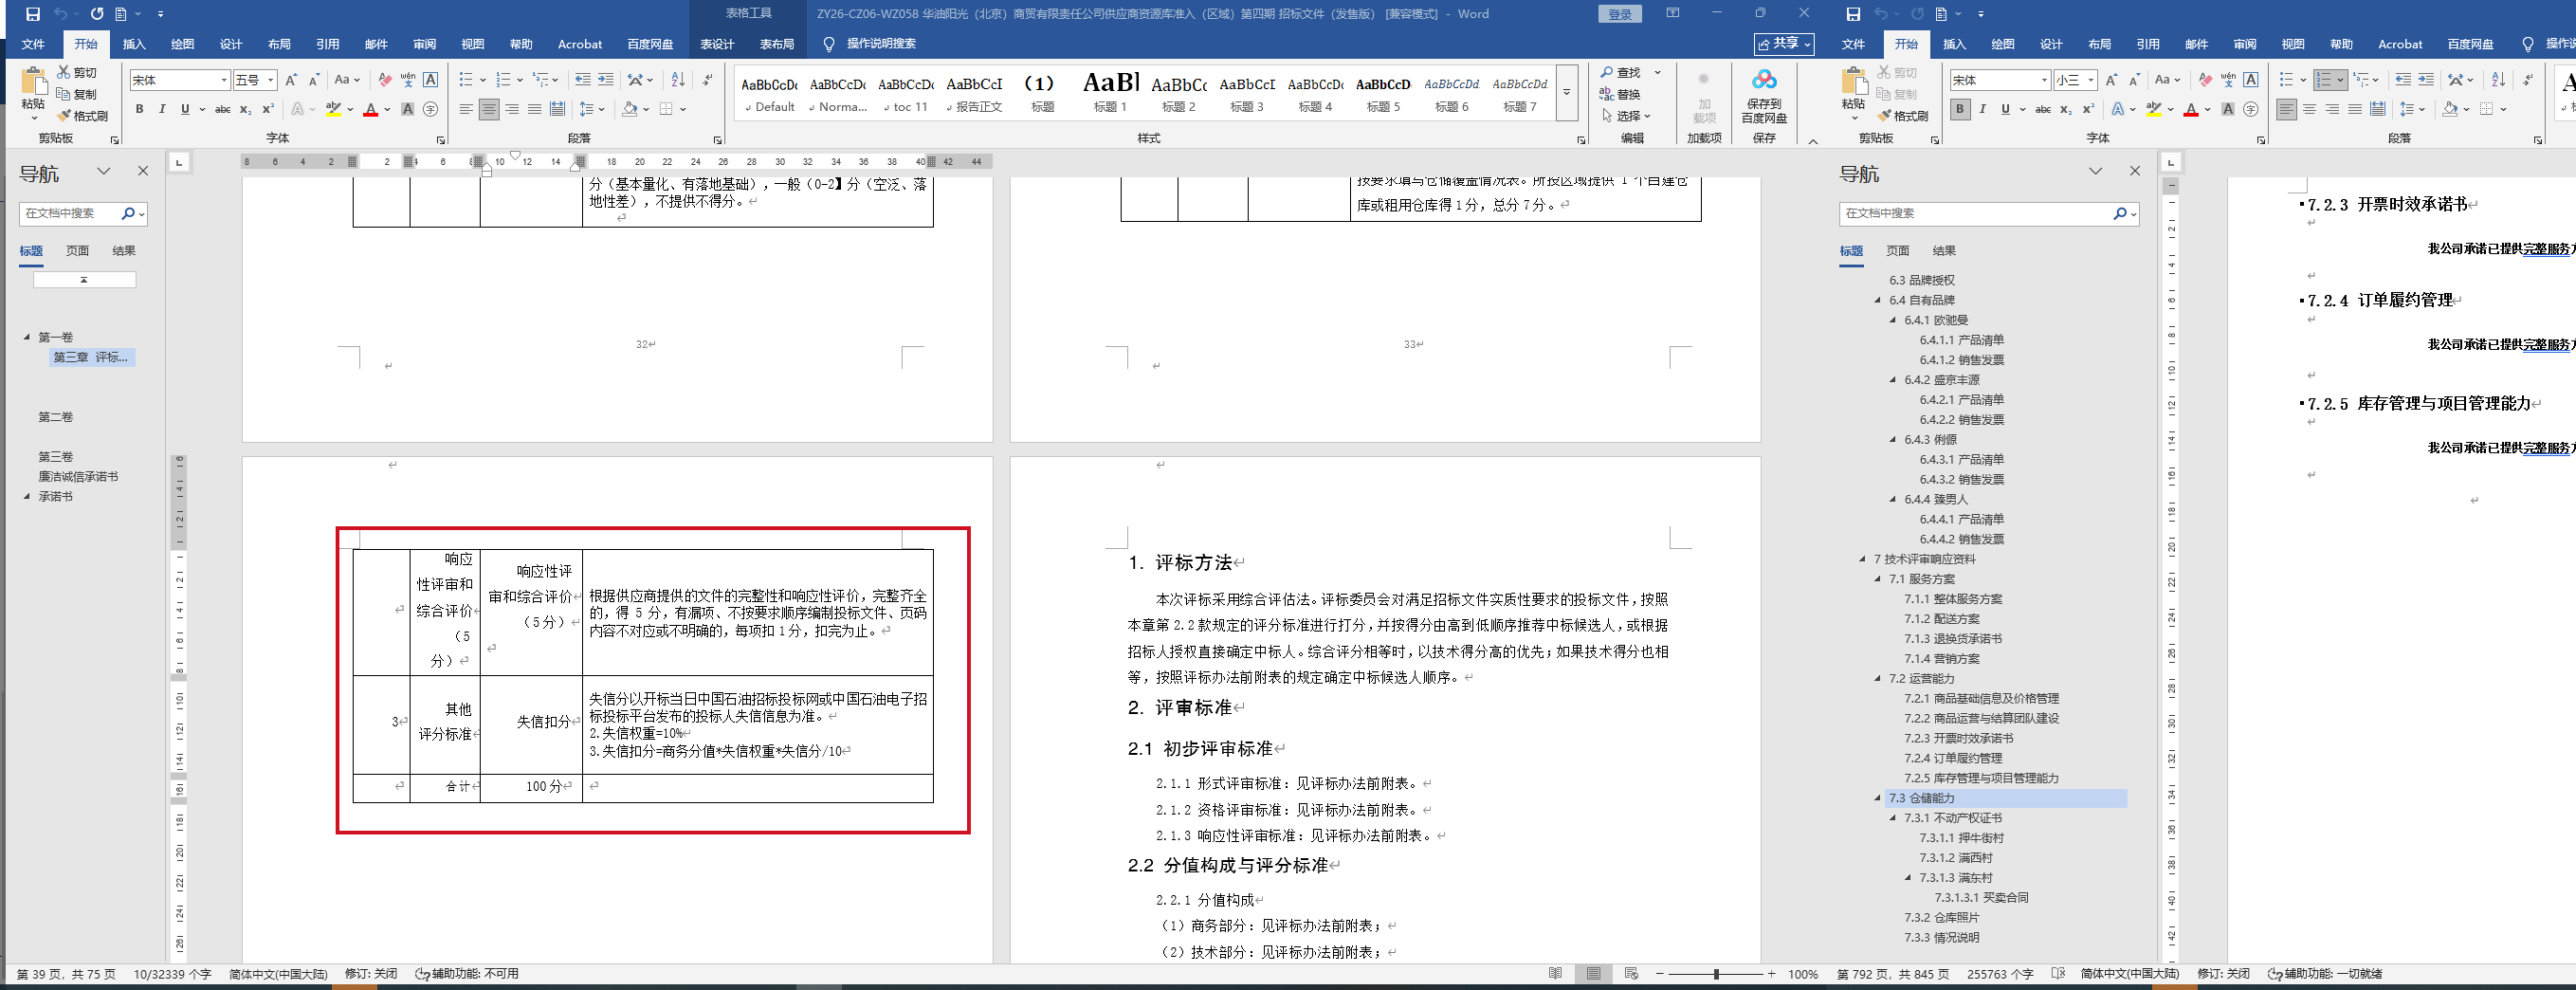Increase font size in the left Word window

pos(291,80)
